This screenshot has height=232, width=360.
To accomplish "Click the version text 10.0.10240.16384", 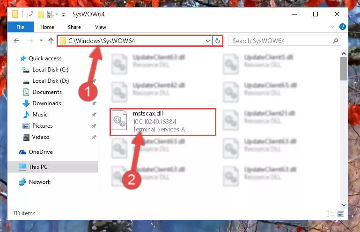I will tap(154, 122).
